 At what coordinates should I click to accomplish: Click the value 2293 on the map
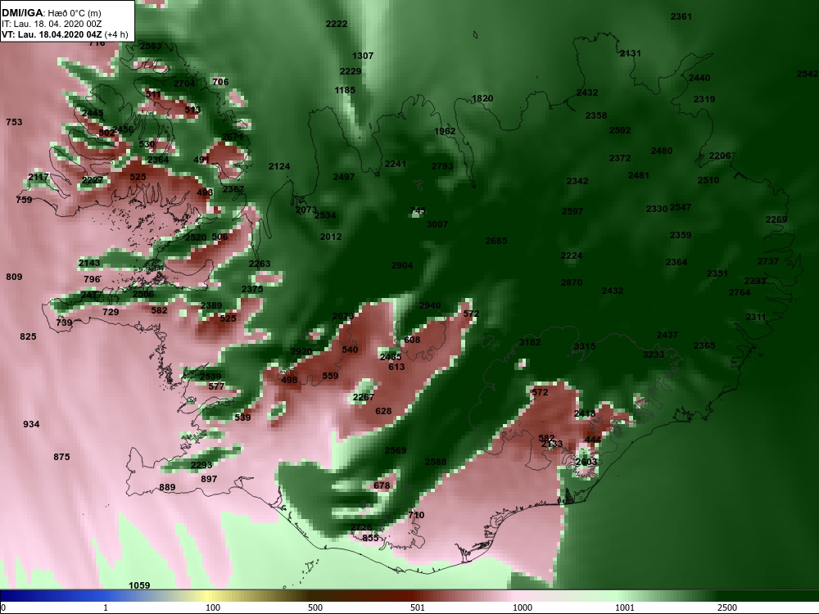pos(201,465)
